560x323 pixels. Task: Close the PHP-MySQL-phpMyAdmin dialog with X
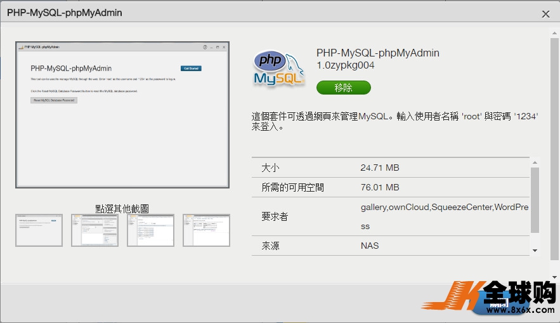pyautogui.click(x=545, y=13)
